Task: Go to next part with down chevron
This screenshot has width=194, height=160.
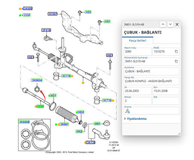Action: (x=170, y=24)
